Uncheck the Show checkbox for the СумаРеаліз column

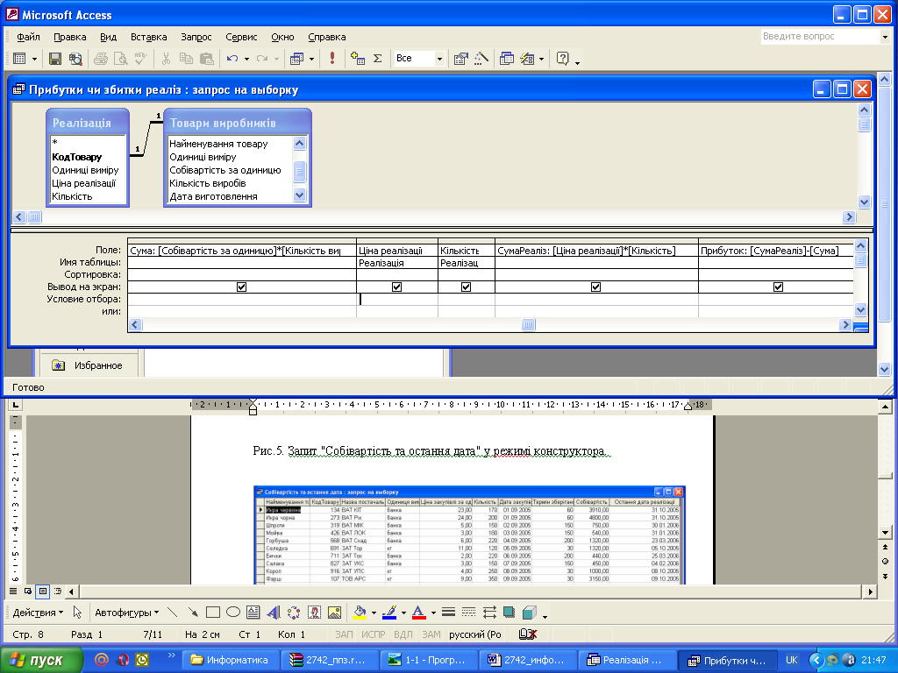tap(595, 287)
